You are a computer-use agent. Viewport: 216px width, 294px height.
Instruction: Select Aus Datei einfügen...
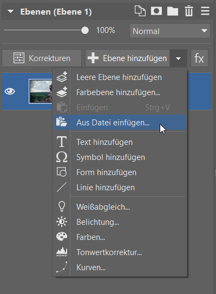click(120, 122)
